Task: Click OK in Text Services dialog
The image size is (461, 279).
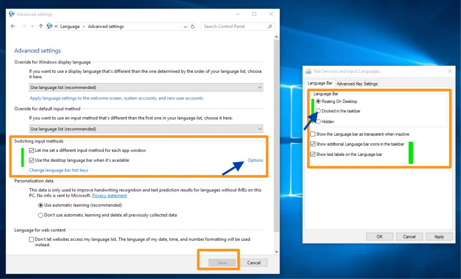Action: pos(380,236)
